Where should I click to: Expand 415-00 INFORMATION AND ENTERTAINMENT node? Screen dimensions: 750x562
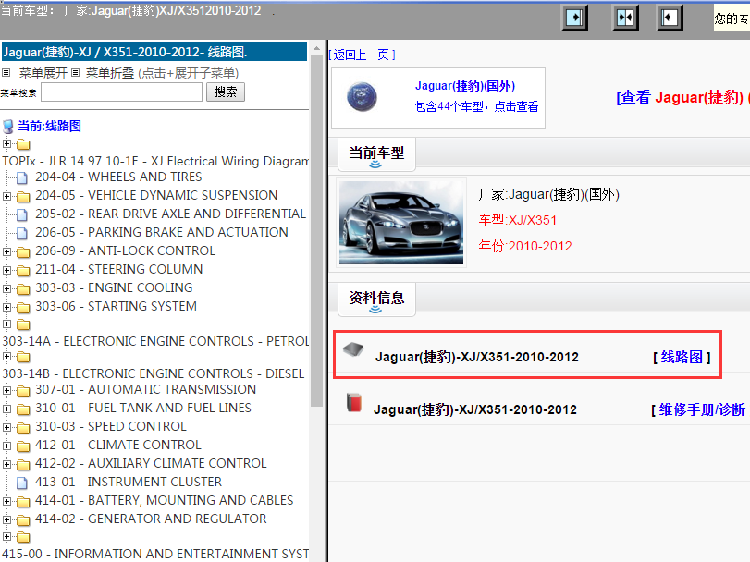[x=6, y=536]
